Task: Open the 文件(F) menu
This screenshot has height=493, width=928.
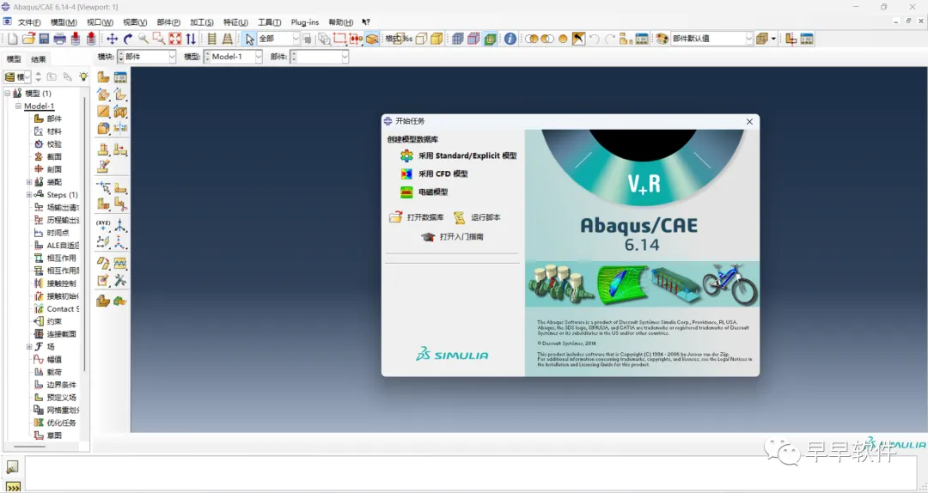Action: (29, 22)
